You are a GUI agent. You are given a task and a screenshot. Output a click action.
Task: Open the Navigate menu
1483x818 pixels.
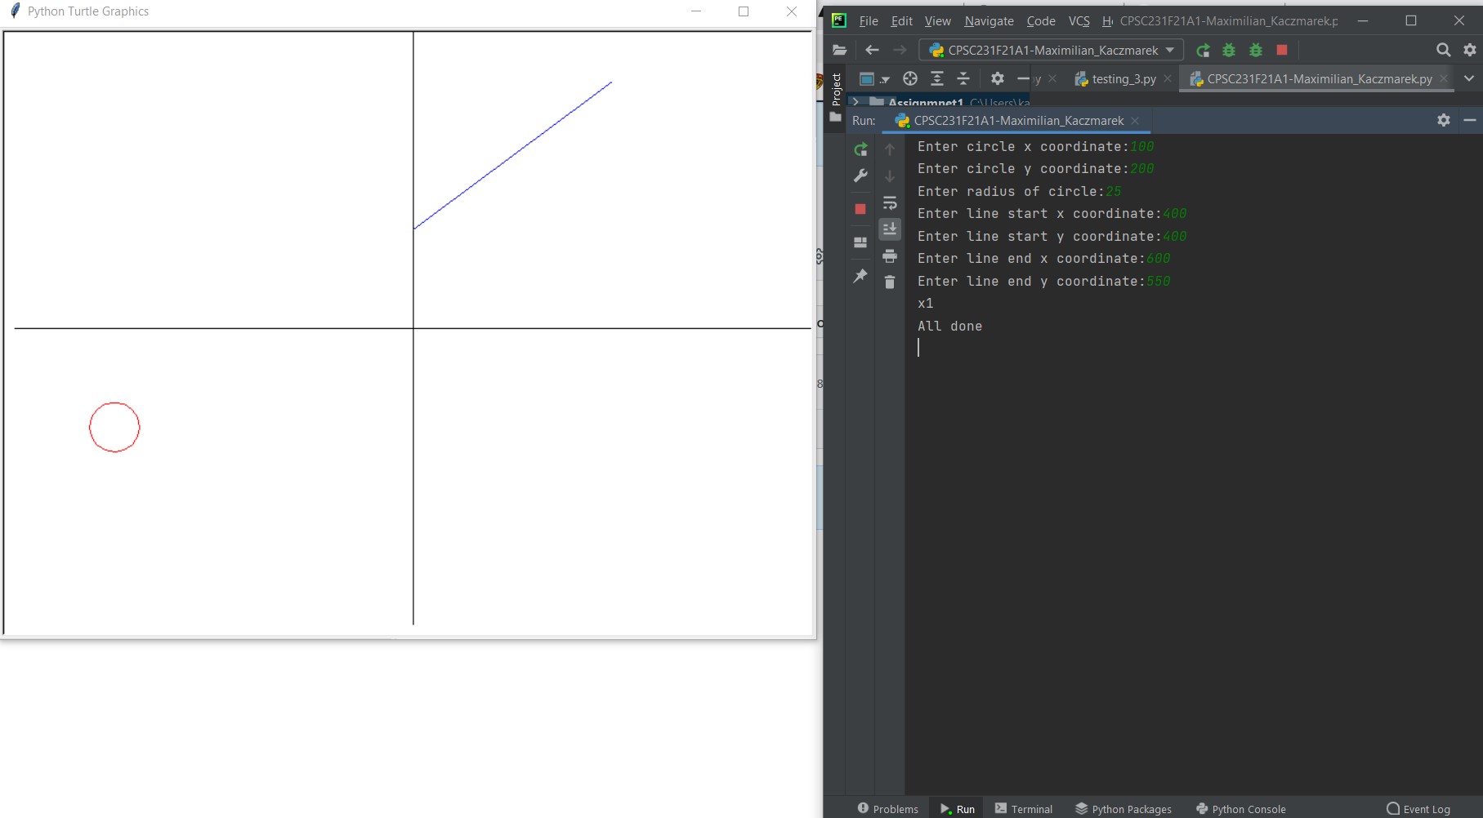989,21
